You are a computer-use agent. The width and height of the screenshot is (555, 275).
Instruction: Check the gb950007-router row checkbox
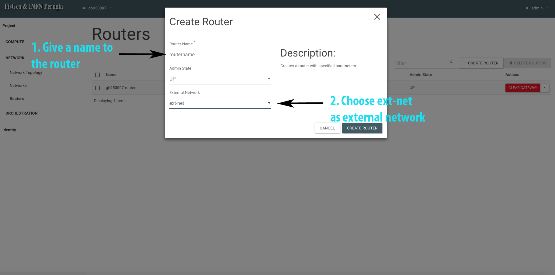pos(98,88)
